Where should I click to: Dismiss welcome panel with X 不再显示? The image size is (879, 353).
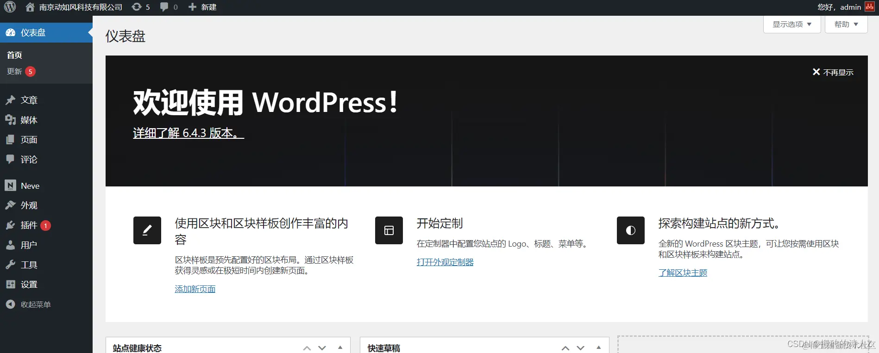[833, 72]
